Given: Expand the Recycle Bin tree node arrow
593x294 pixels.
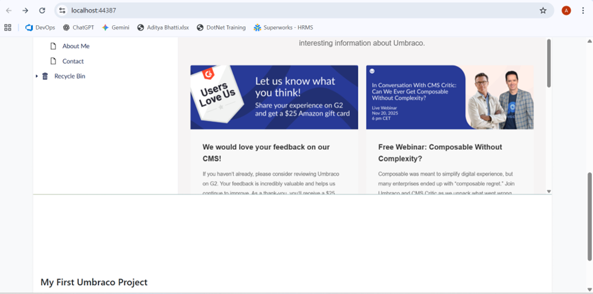Looking at the screenshot, I should click(37, 76).
